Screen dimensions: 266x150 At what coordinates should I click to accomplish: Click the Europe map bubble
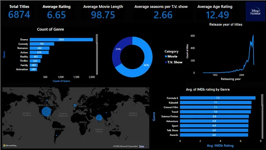tap(75, 105)
